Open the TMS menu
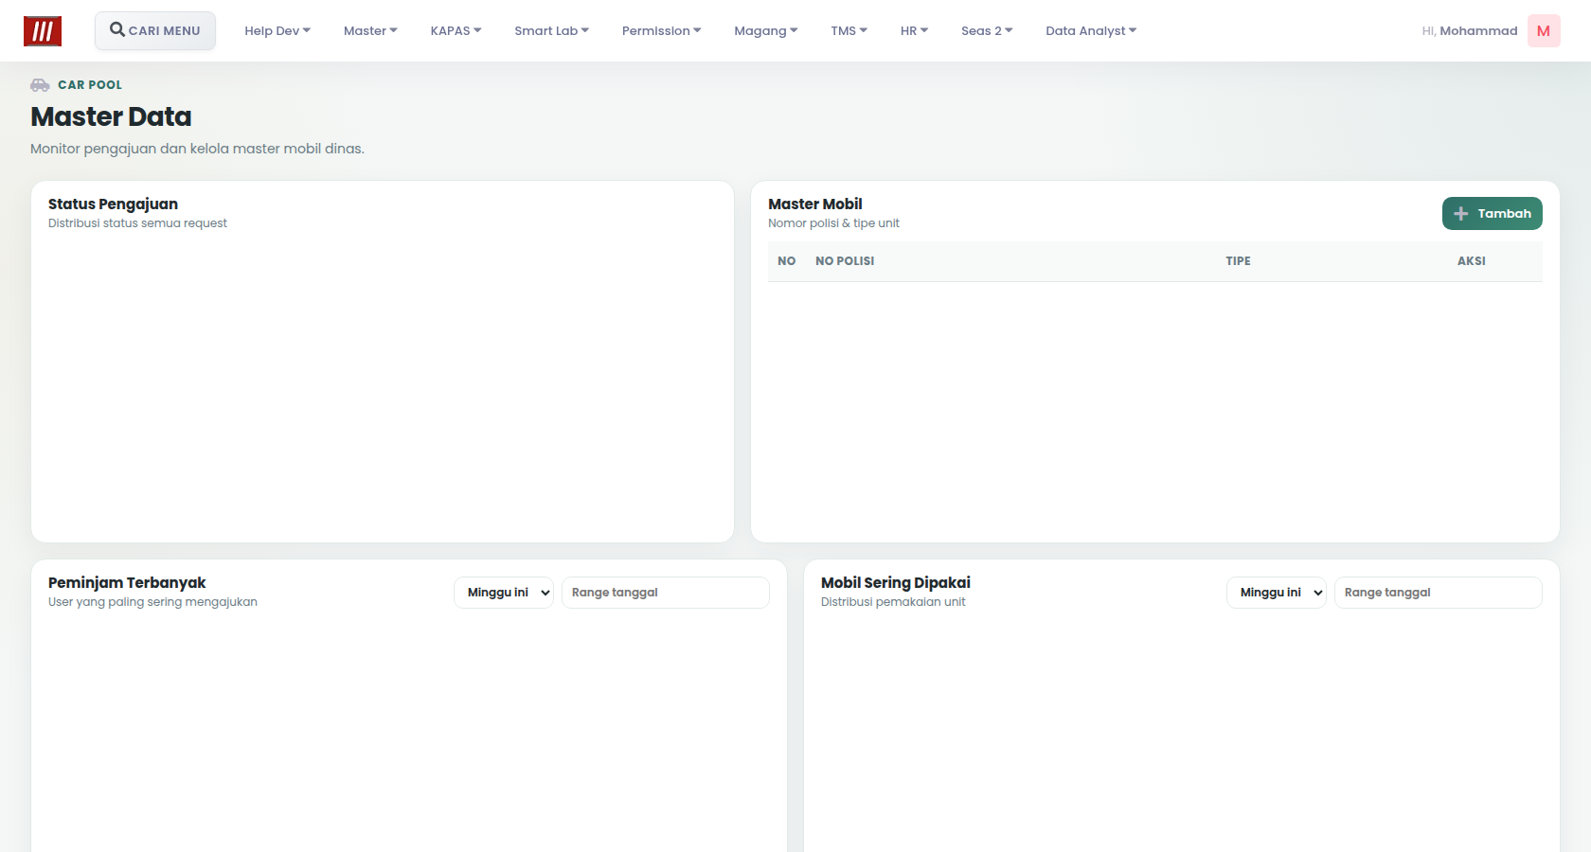The width and height of the screenshot is (1591, 852). tap(849, 31)
